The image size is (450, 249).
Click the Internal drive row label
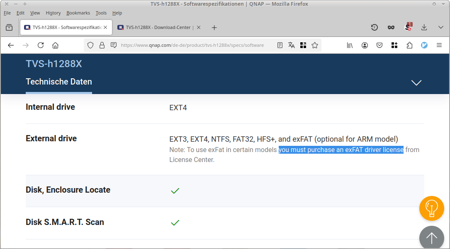point(51,107)
